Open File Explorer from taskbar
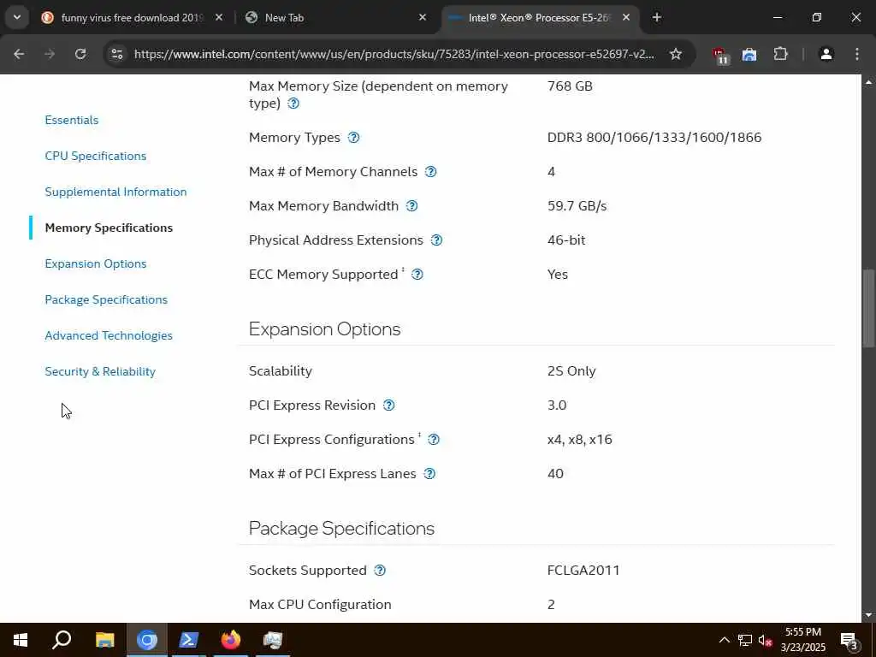 [x=104, y=640]
